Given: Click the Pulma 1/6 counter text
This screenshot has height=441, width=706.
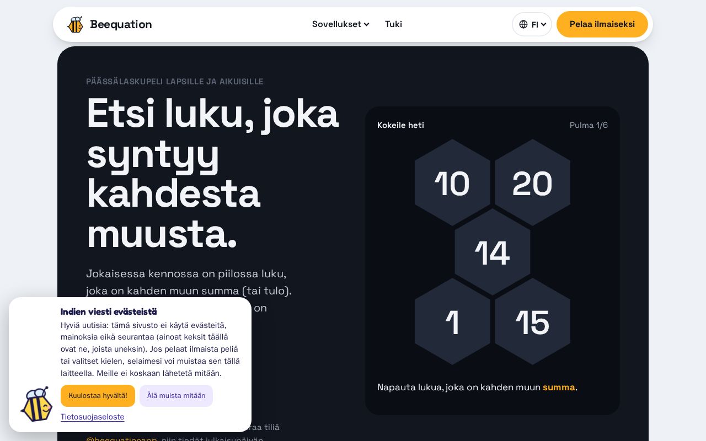Looking at the screenshot, I should pos(589,125).
